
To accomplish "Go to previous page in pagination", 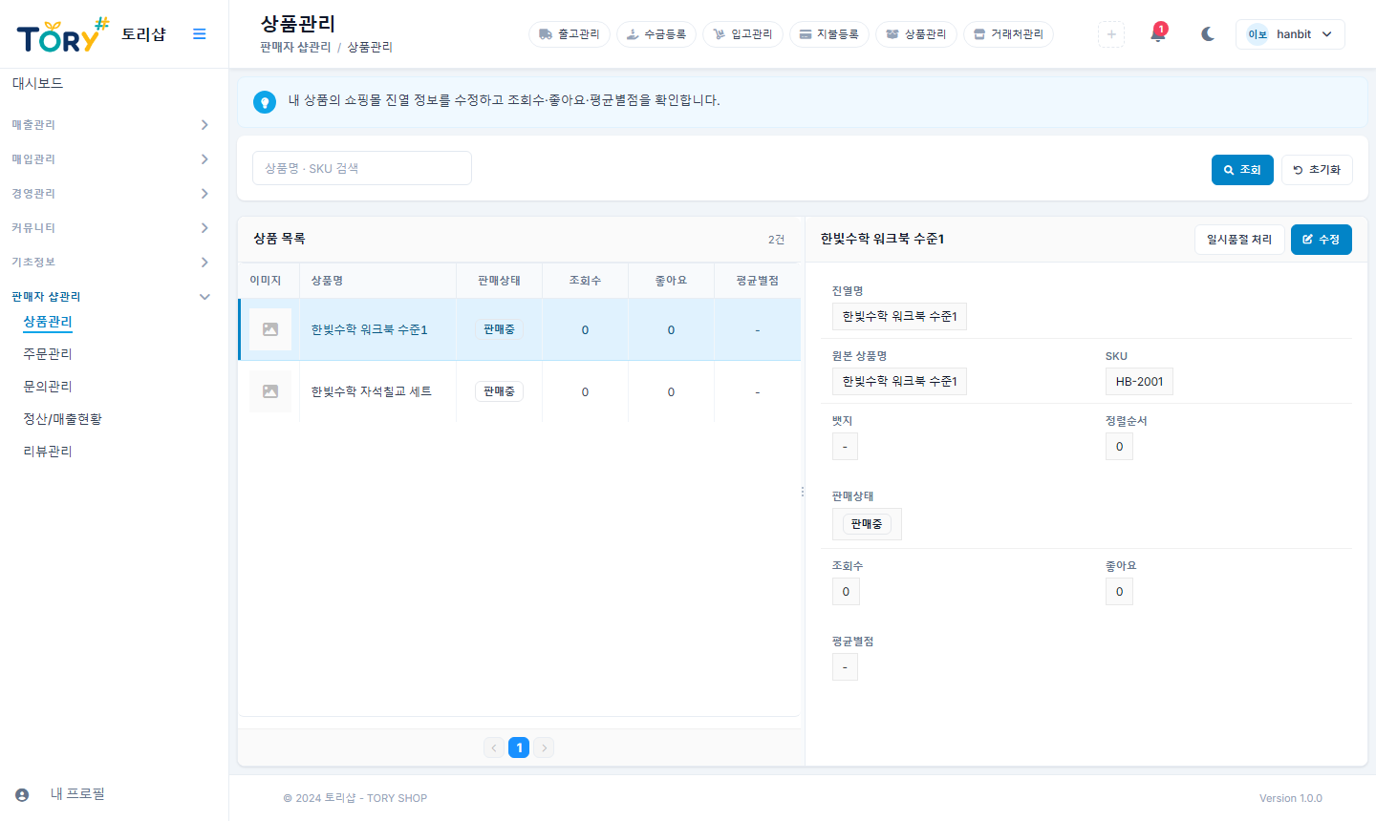I will (x=494, y=747).
